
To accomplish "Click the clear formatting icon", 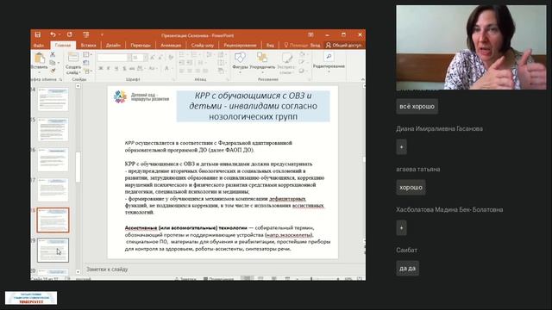I will tap(171, 58).
